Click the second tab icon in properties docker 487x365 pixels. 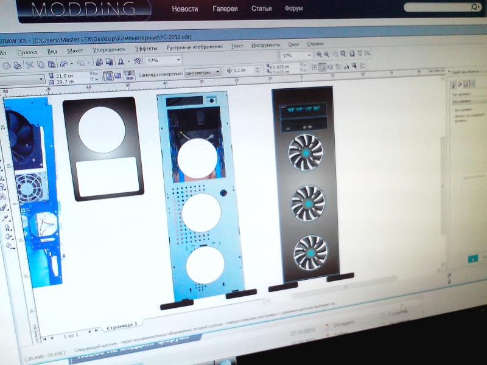460,84
